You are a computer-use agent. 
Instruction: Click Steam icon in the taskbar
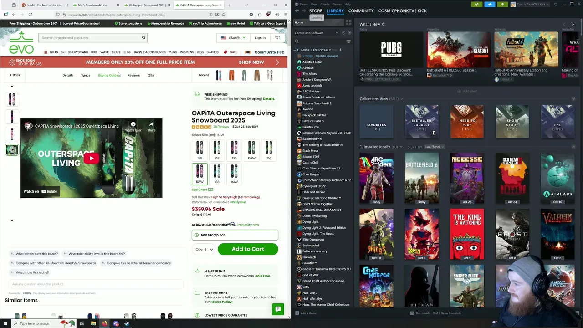pos(127,323)
